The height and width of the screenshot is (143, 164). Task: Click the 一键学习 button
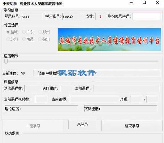click(x=33, y=126)
